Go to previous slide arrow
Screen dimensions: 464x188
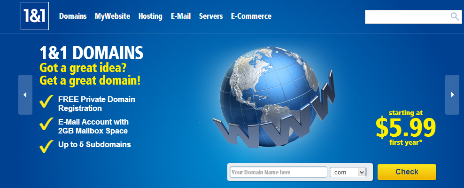[25, 95]
